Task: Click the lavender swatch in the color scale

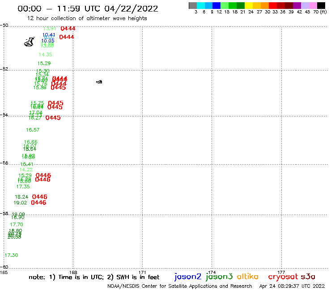Action: click(305, 5)
